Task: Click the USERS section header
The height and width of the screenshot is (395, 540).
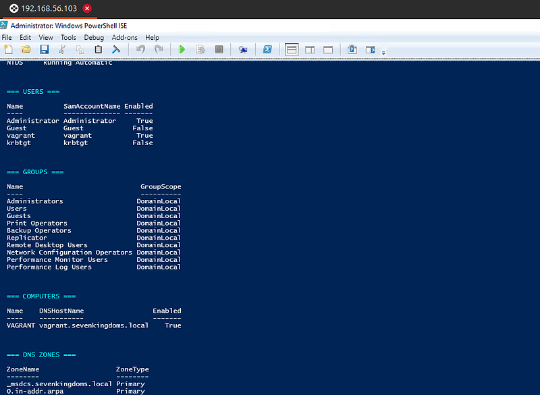Action: pyautogui.click(x=33, y=92)
